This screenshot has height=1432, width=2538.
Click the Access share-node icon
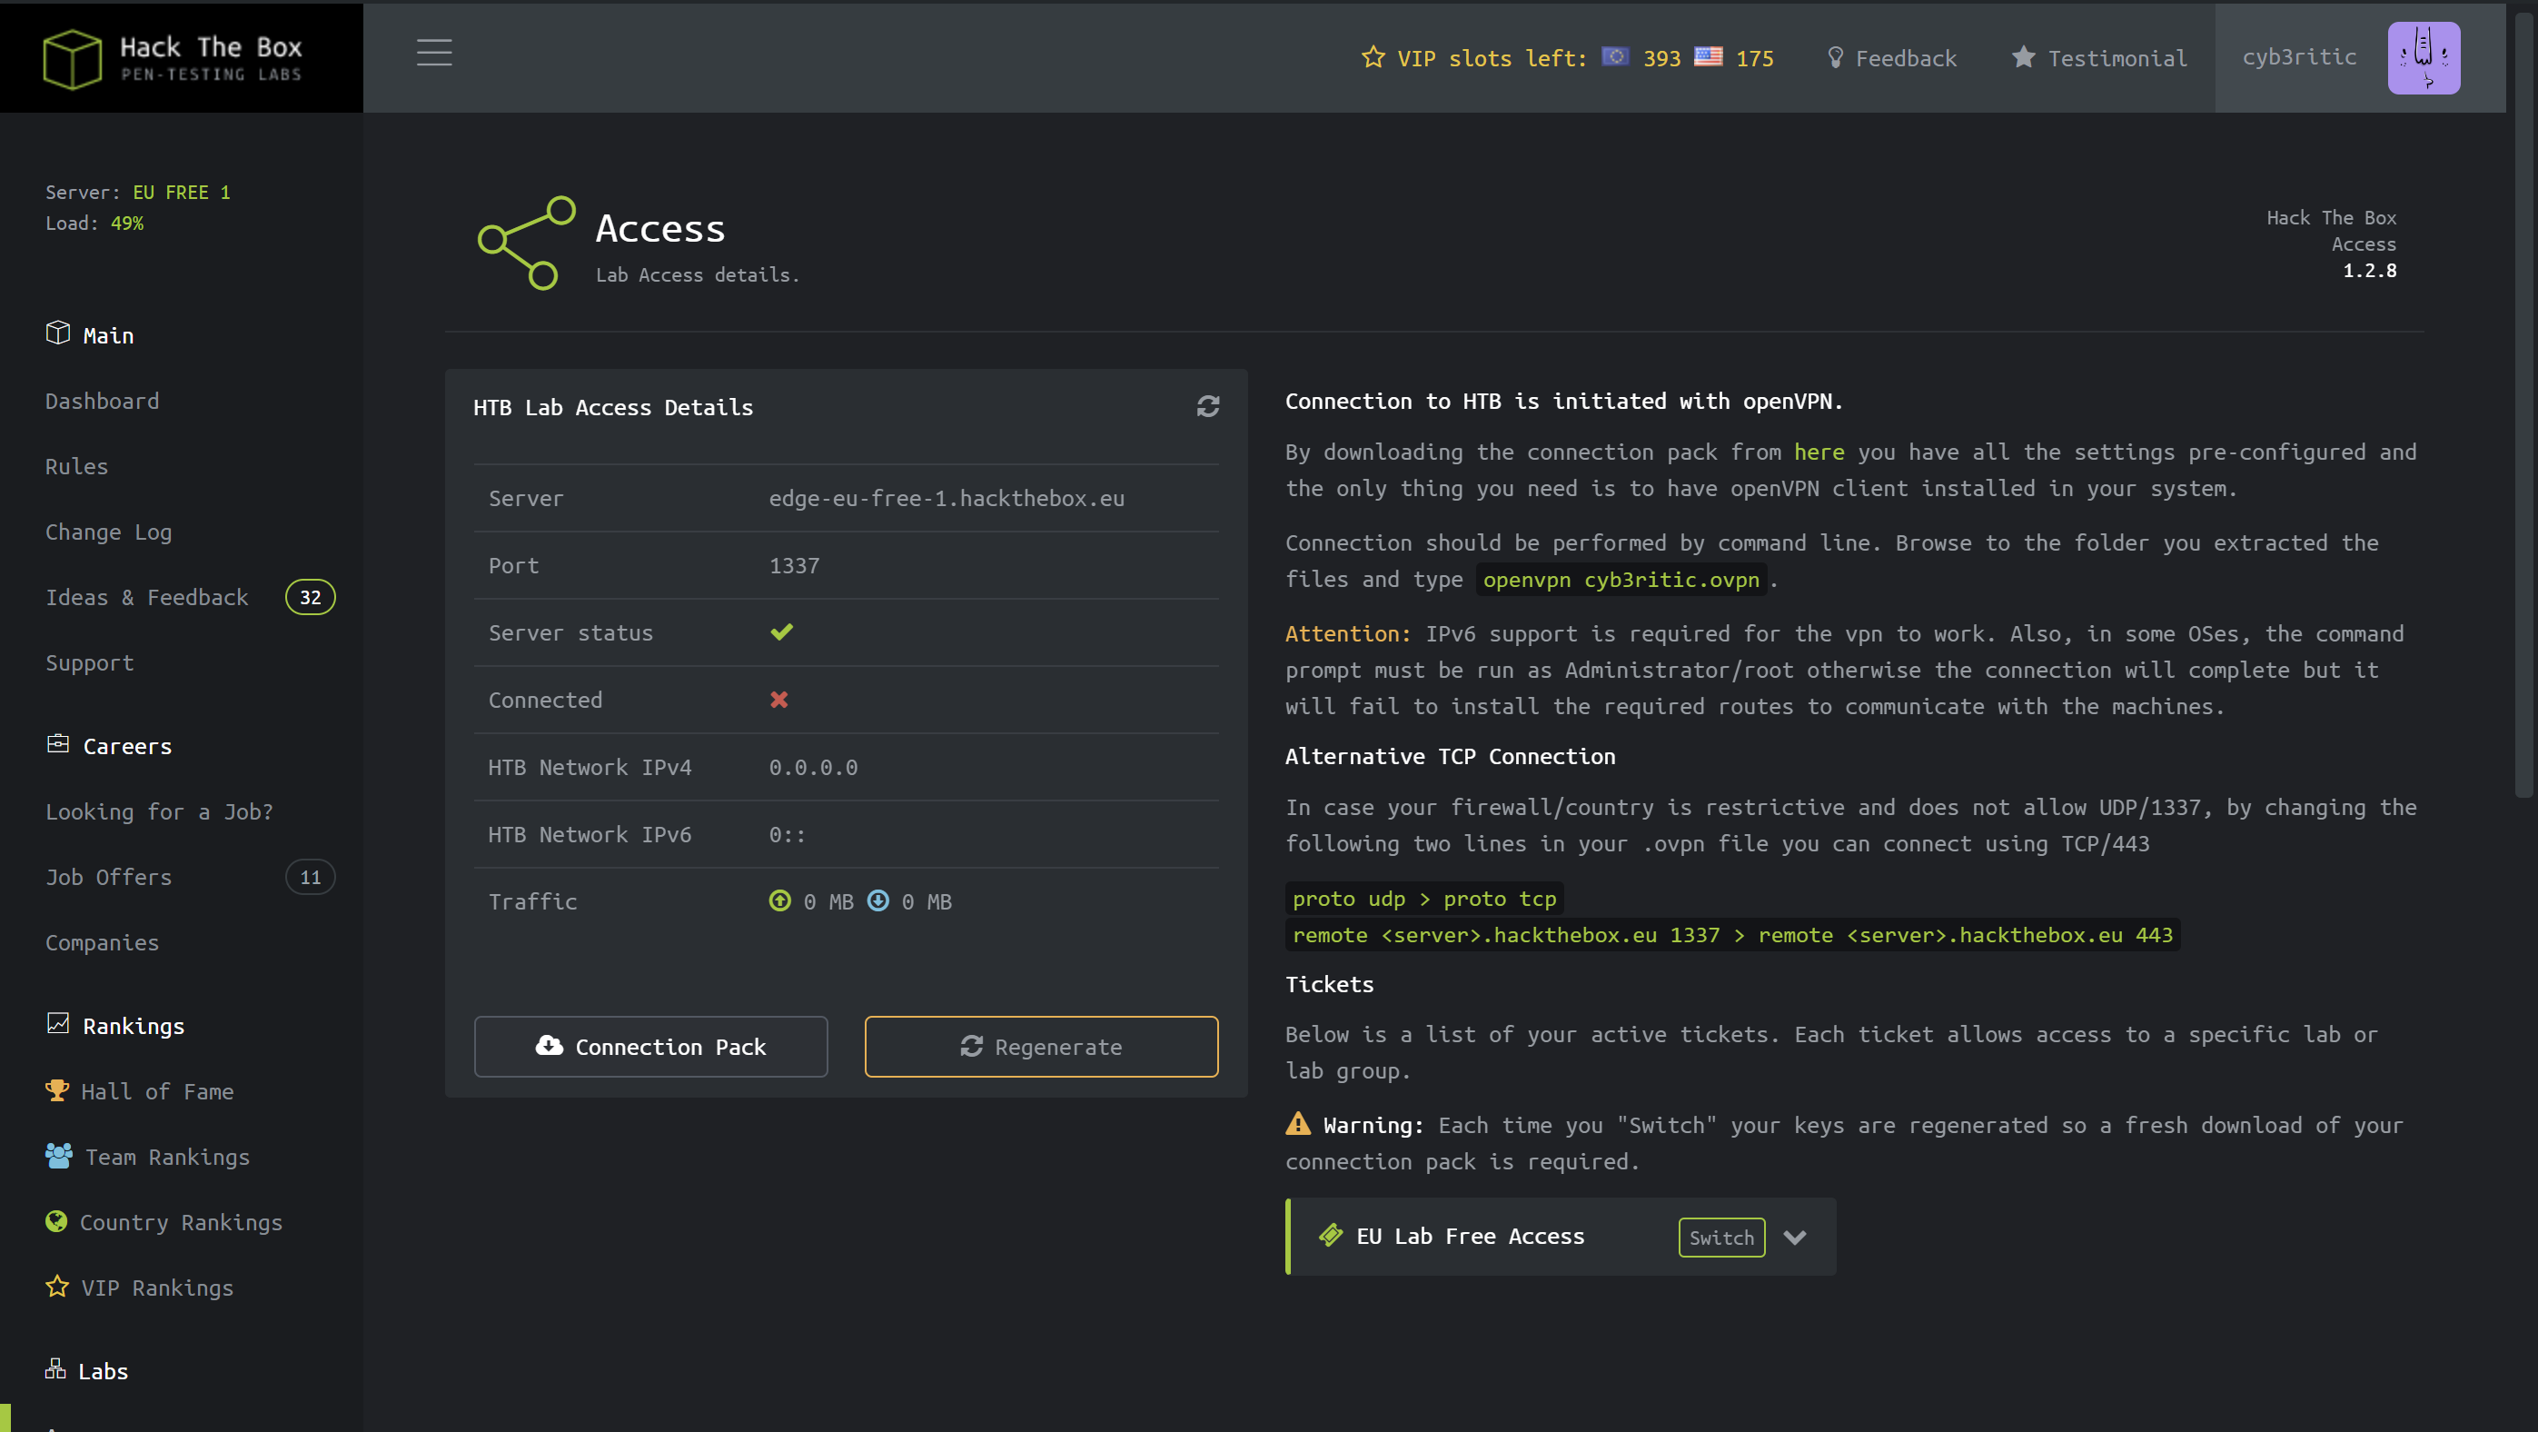526,243
